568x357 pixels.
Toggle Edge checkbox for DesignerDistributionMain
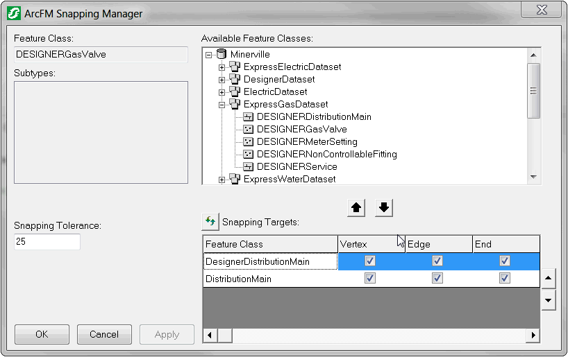click(x=437, y=261)
